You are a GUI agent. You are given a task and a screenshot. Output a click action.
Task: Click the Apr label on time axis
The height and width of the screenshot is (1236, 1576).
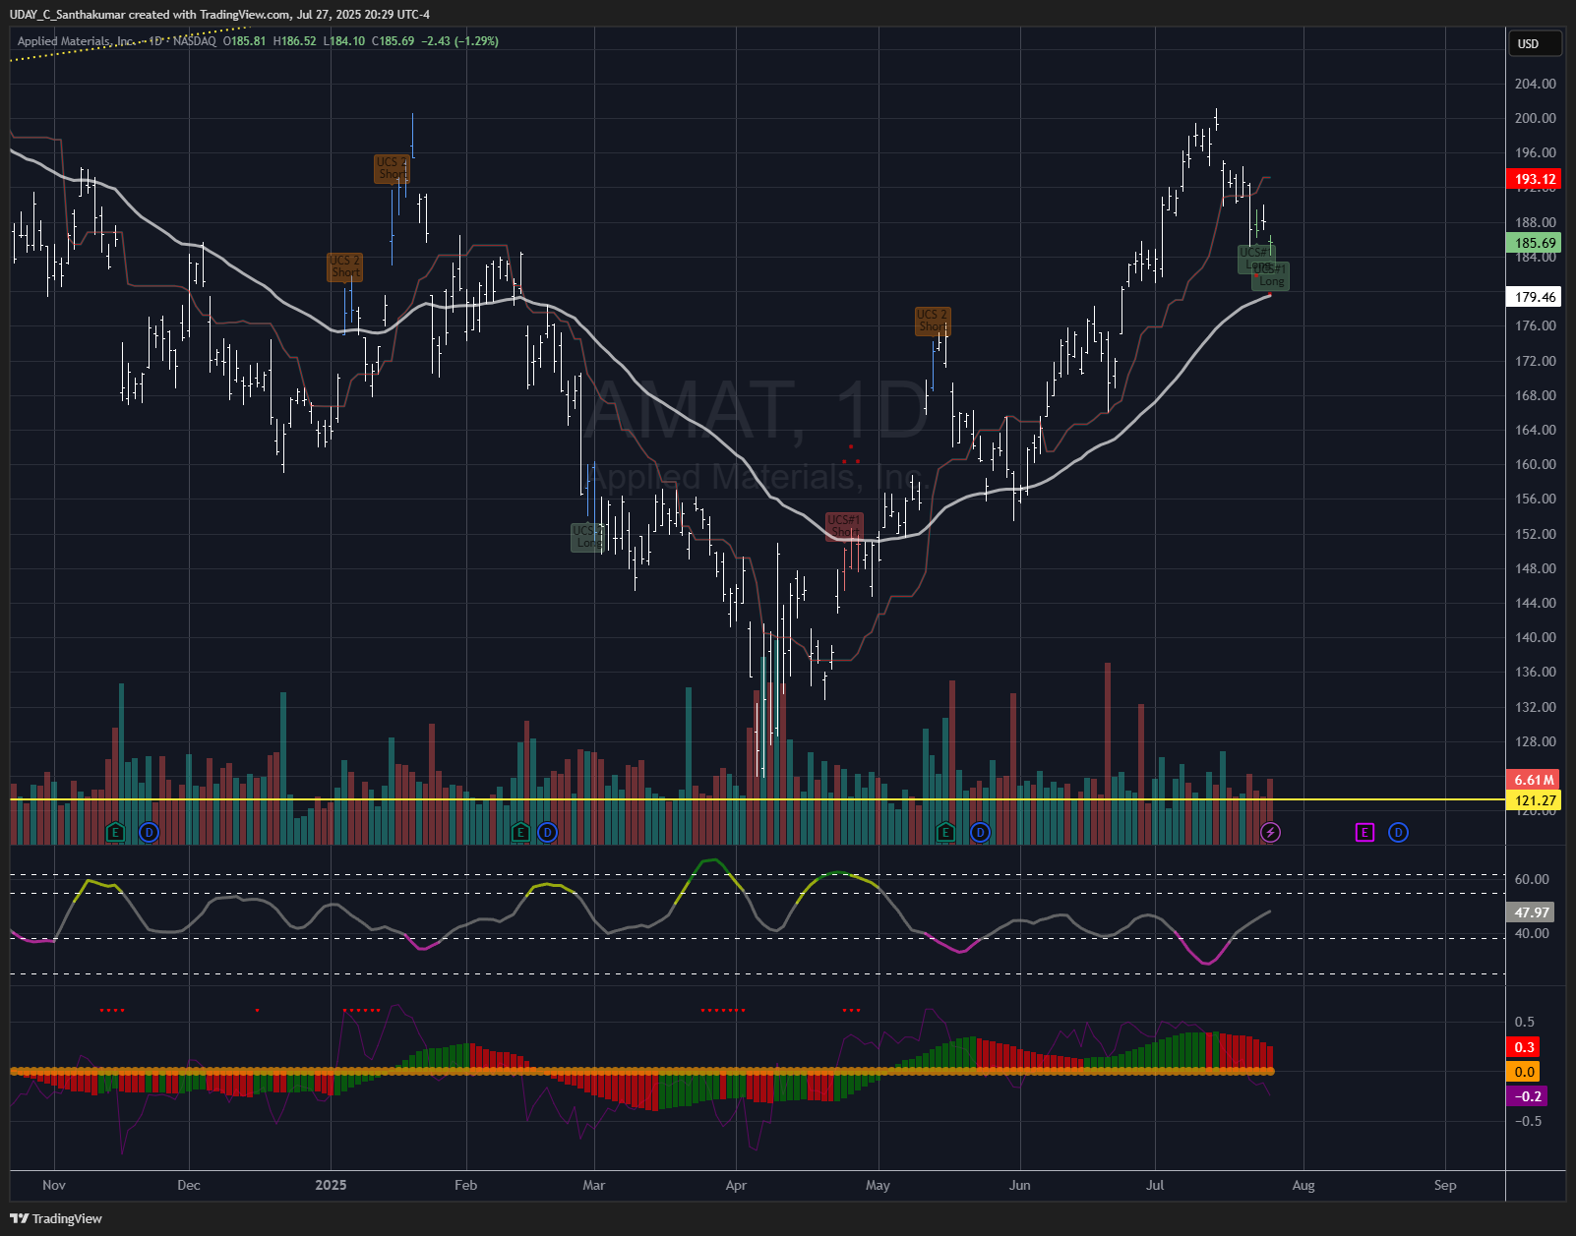pos(736,1185)
